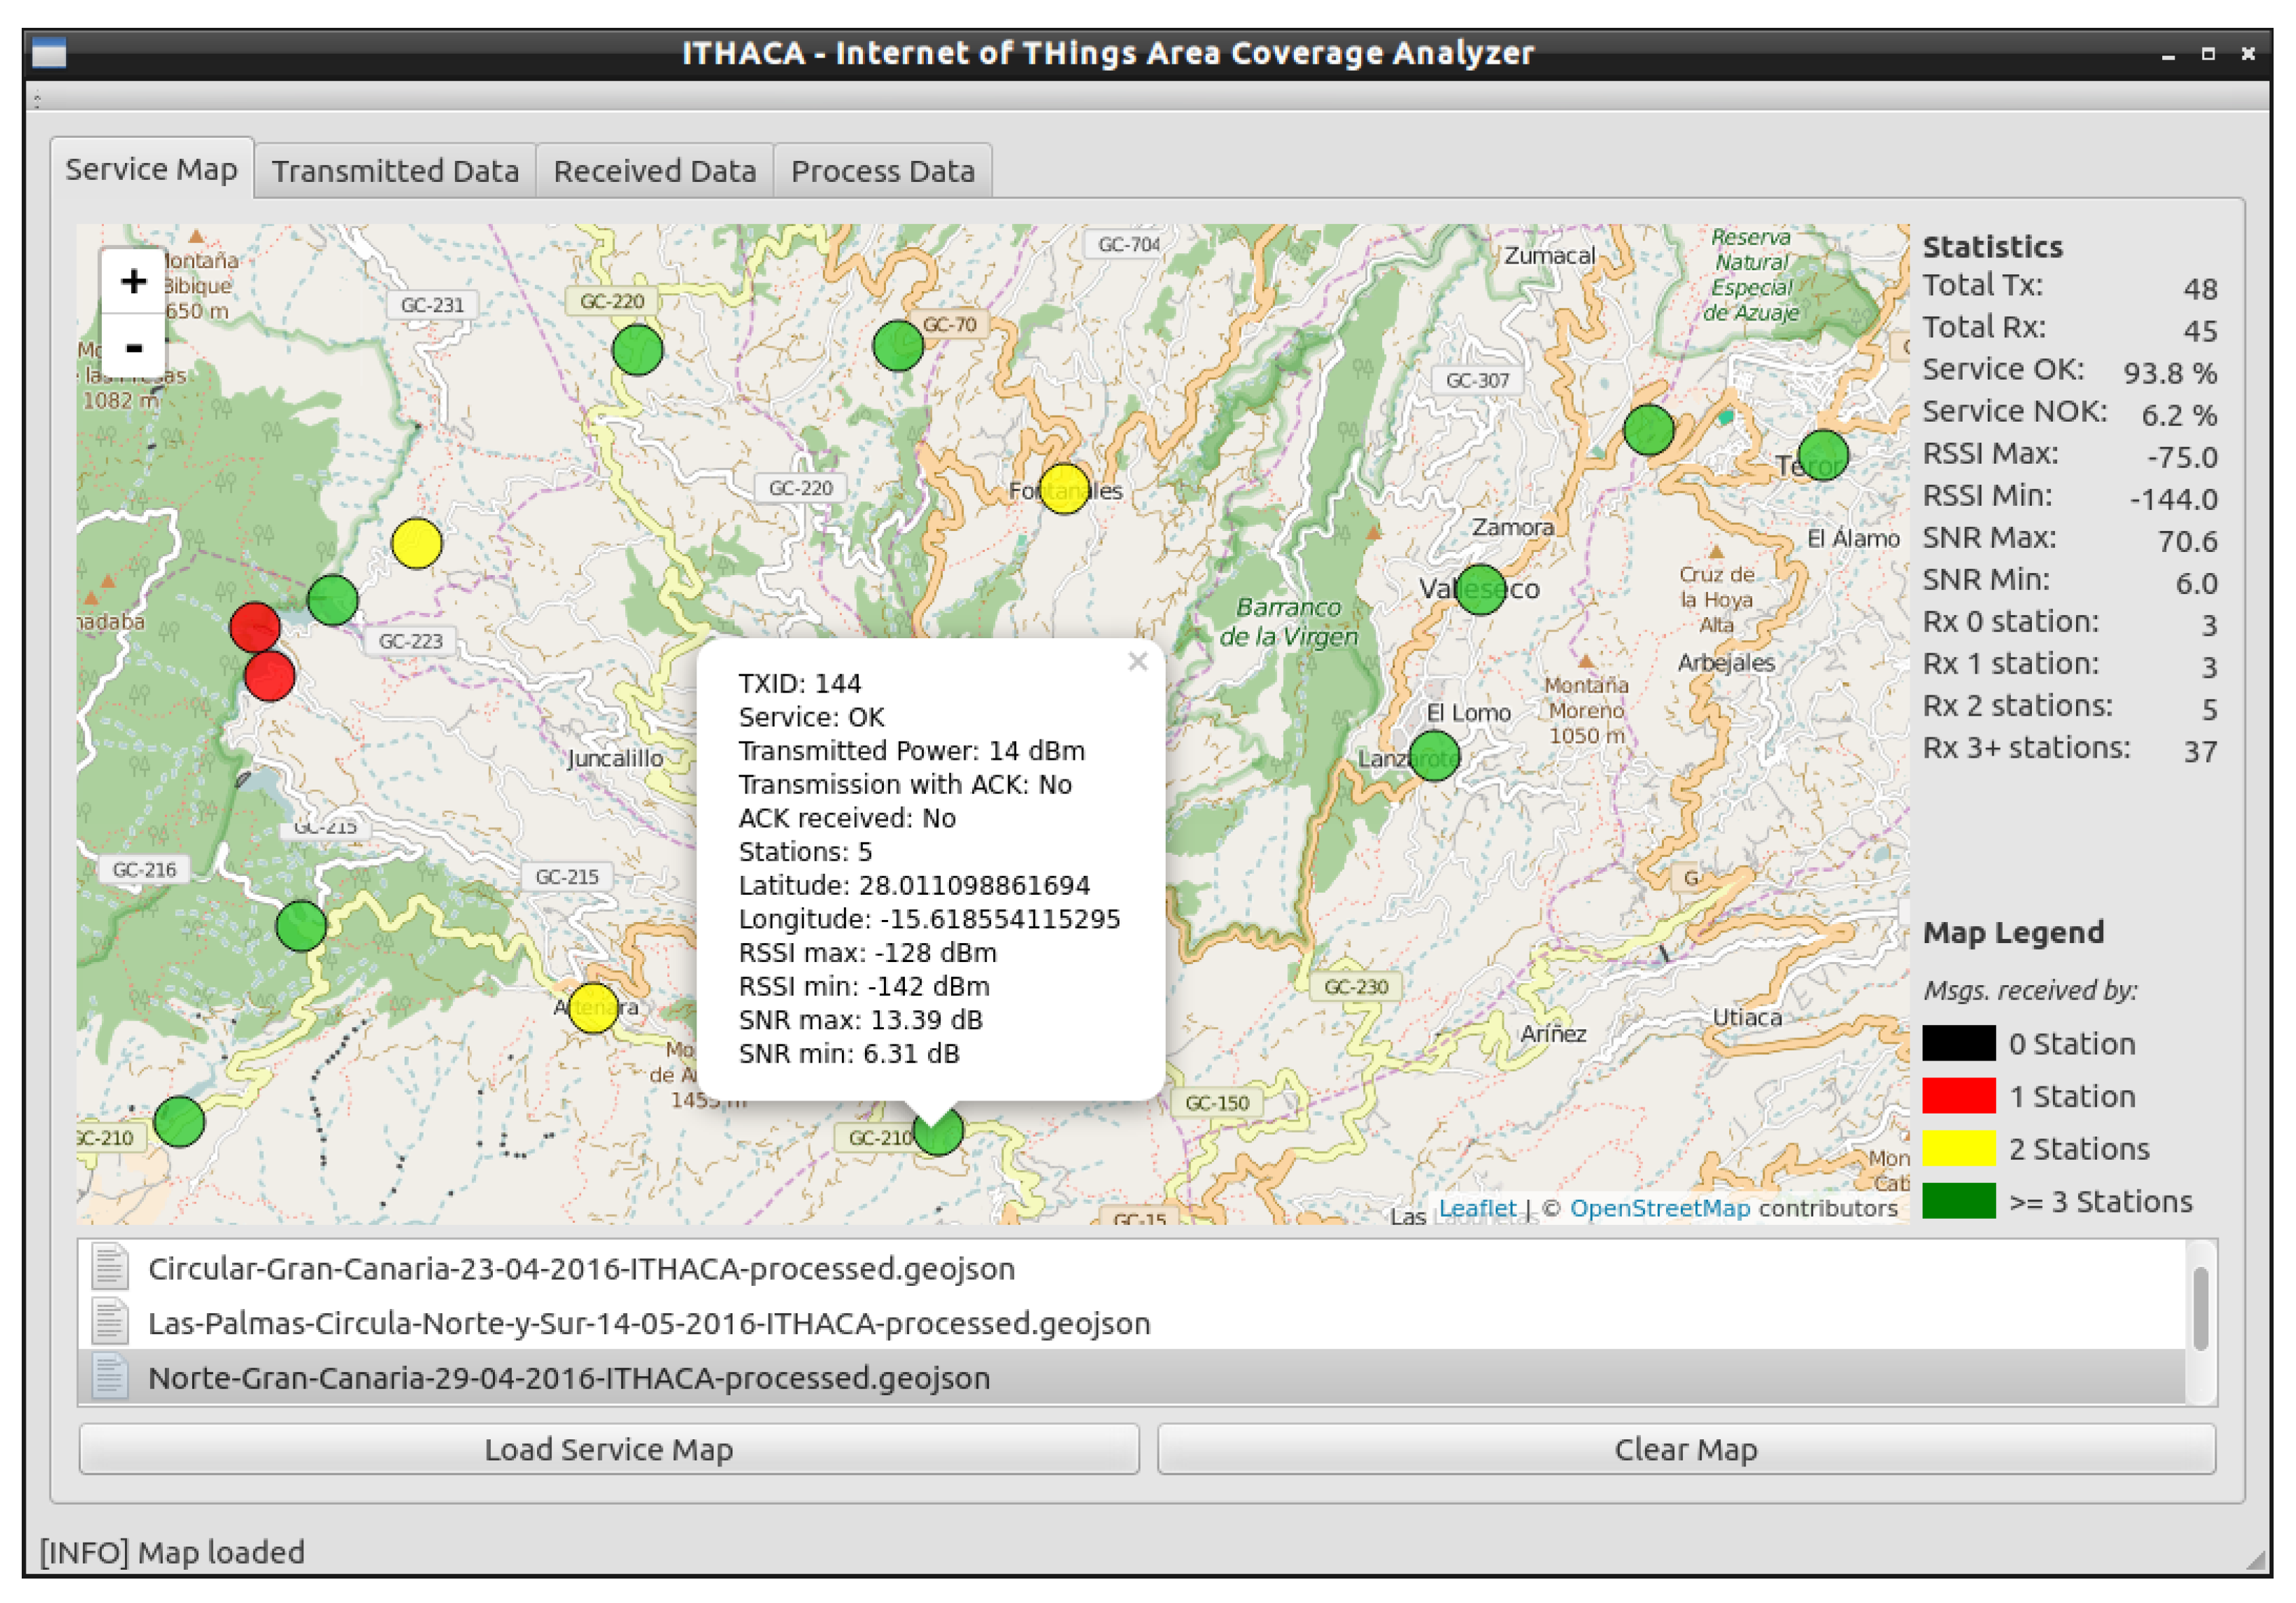Select the lower red marker above GC-223 road

(x=269, y=676)
